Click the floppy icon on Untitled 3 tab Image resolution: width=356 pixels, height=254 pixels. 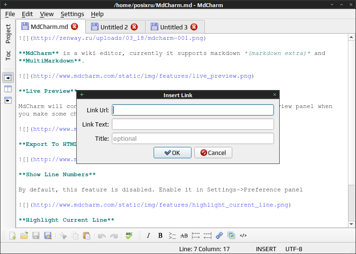(155, 27)
